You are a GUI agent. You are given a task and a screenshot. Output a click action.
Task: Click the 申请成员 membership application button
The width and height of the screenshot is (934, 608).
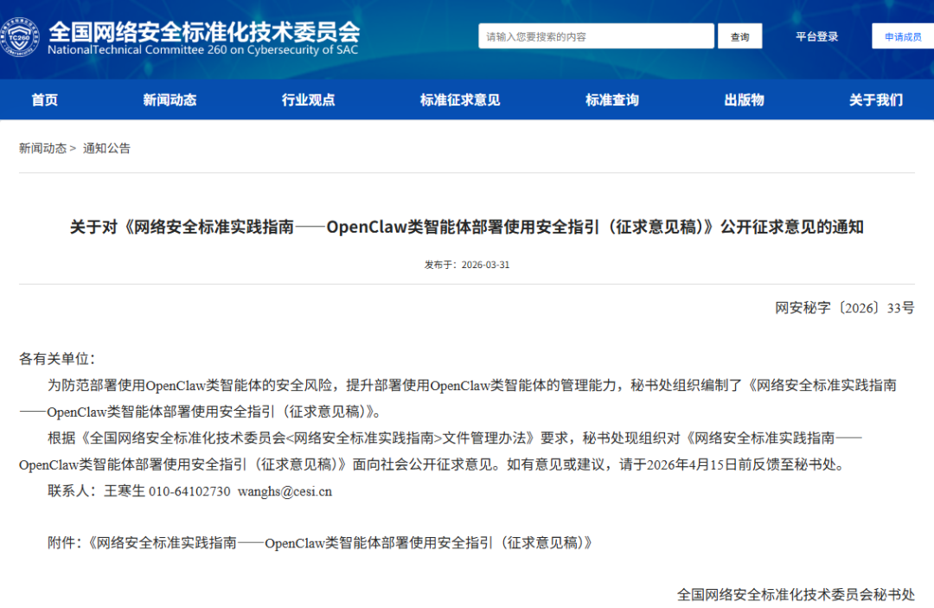click(x=903, y=35)
